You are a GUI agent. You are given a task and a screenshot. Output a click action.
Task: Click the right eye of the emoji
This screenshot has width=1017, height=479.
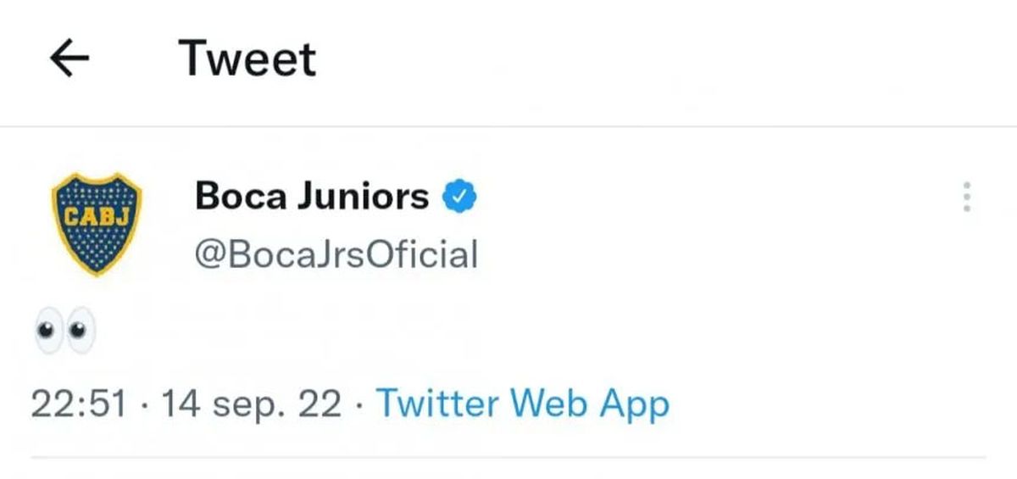[80, 331]
